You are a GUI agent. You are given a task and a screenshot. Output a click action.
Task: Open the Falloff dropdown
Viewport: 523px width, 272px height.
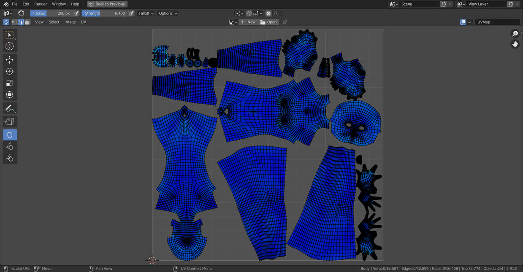146,13
